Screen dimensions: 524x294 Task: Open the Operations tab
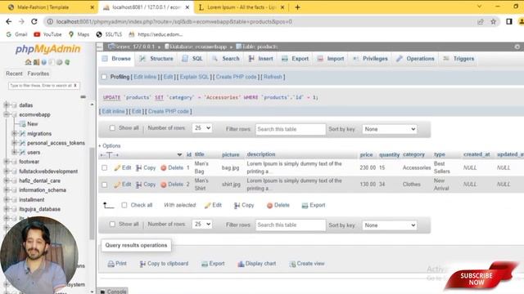click(x=415, y=59)
